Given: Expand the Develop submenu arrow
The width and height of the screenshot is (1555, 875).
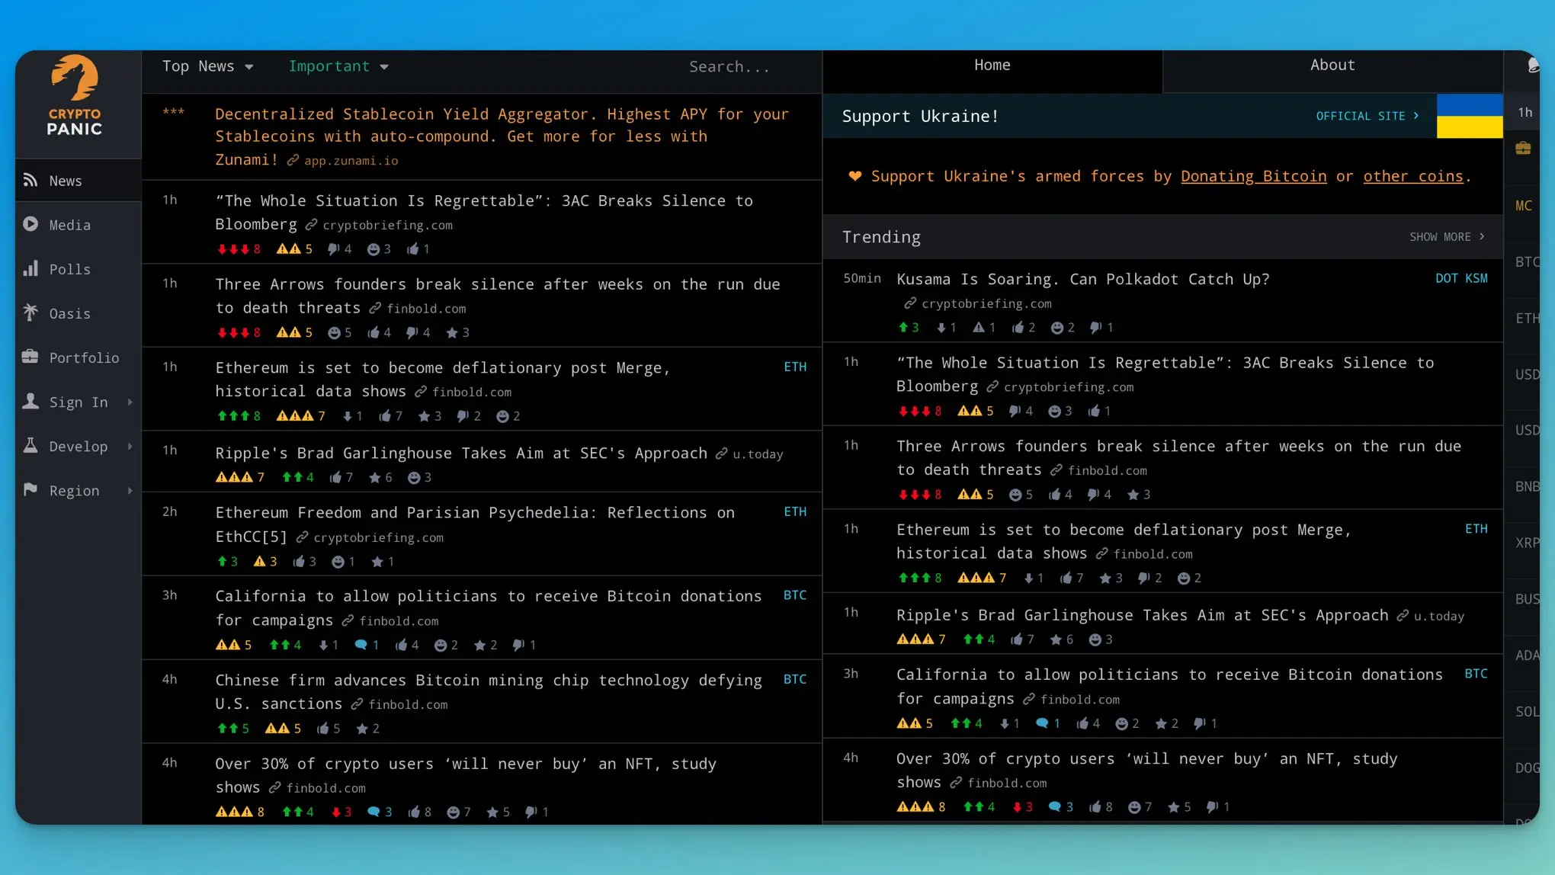Looking at the screenshot, I should coord(130,446).
